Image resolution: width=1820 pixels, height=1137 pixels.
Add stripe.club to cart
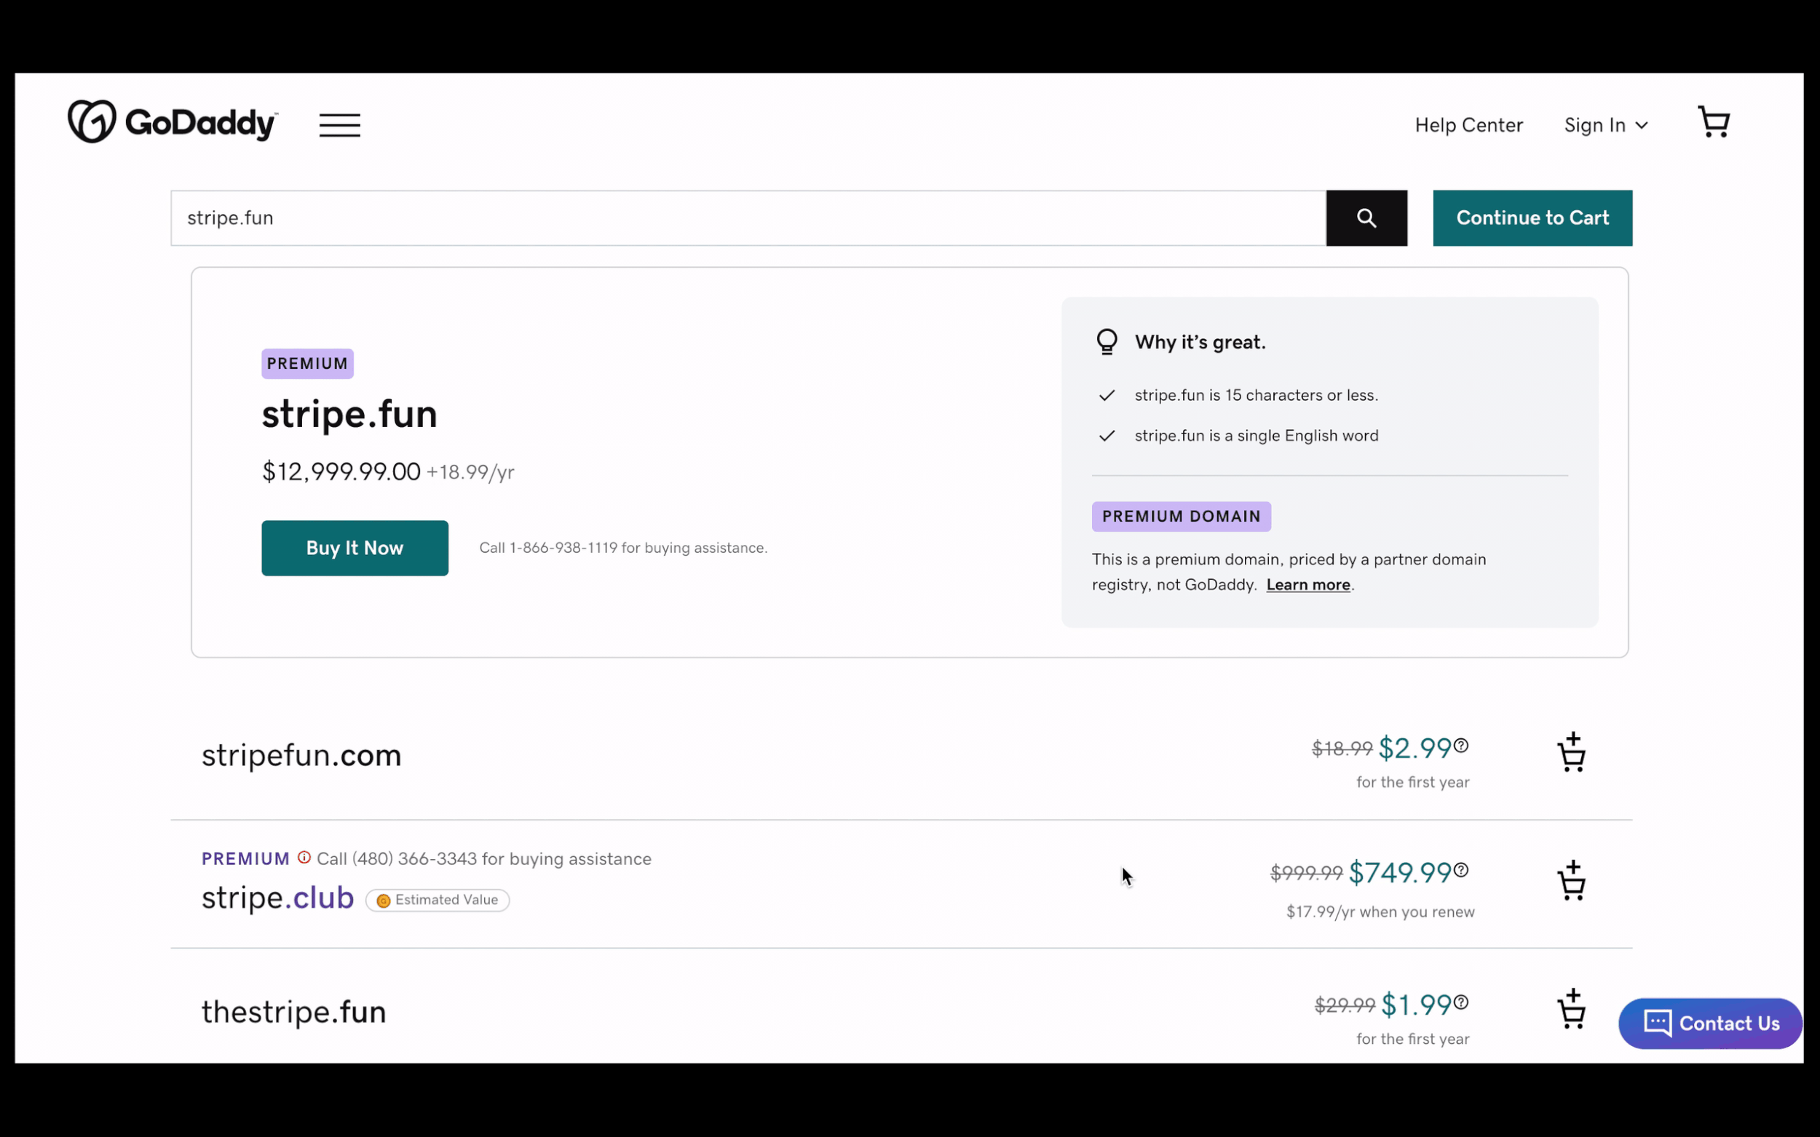[1571, 882]
